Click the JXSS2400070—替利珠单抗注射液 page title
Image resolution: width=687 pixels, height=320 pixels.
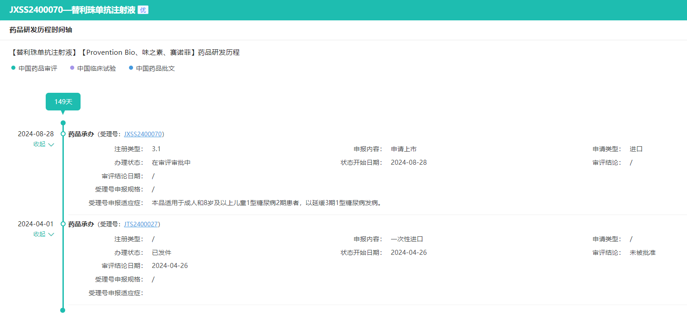[72, 10]
